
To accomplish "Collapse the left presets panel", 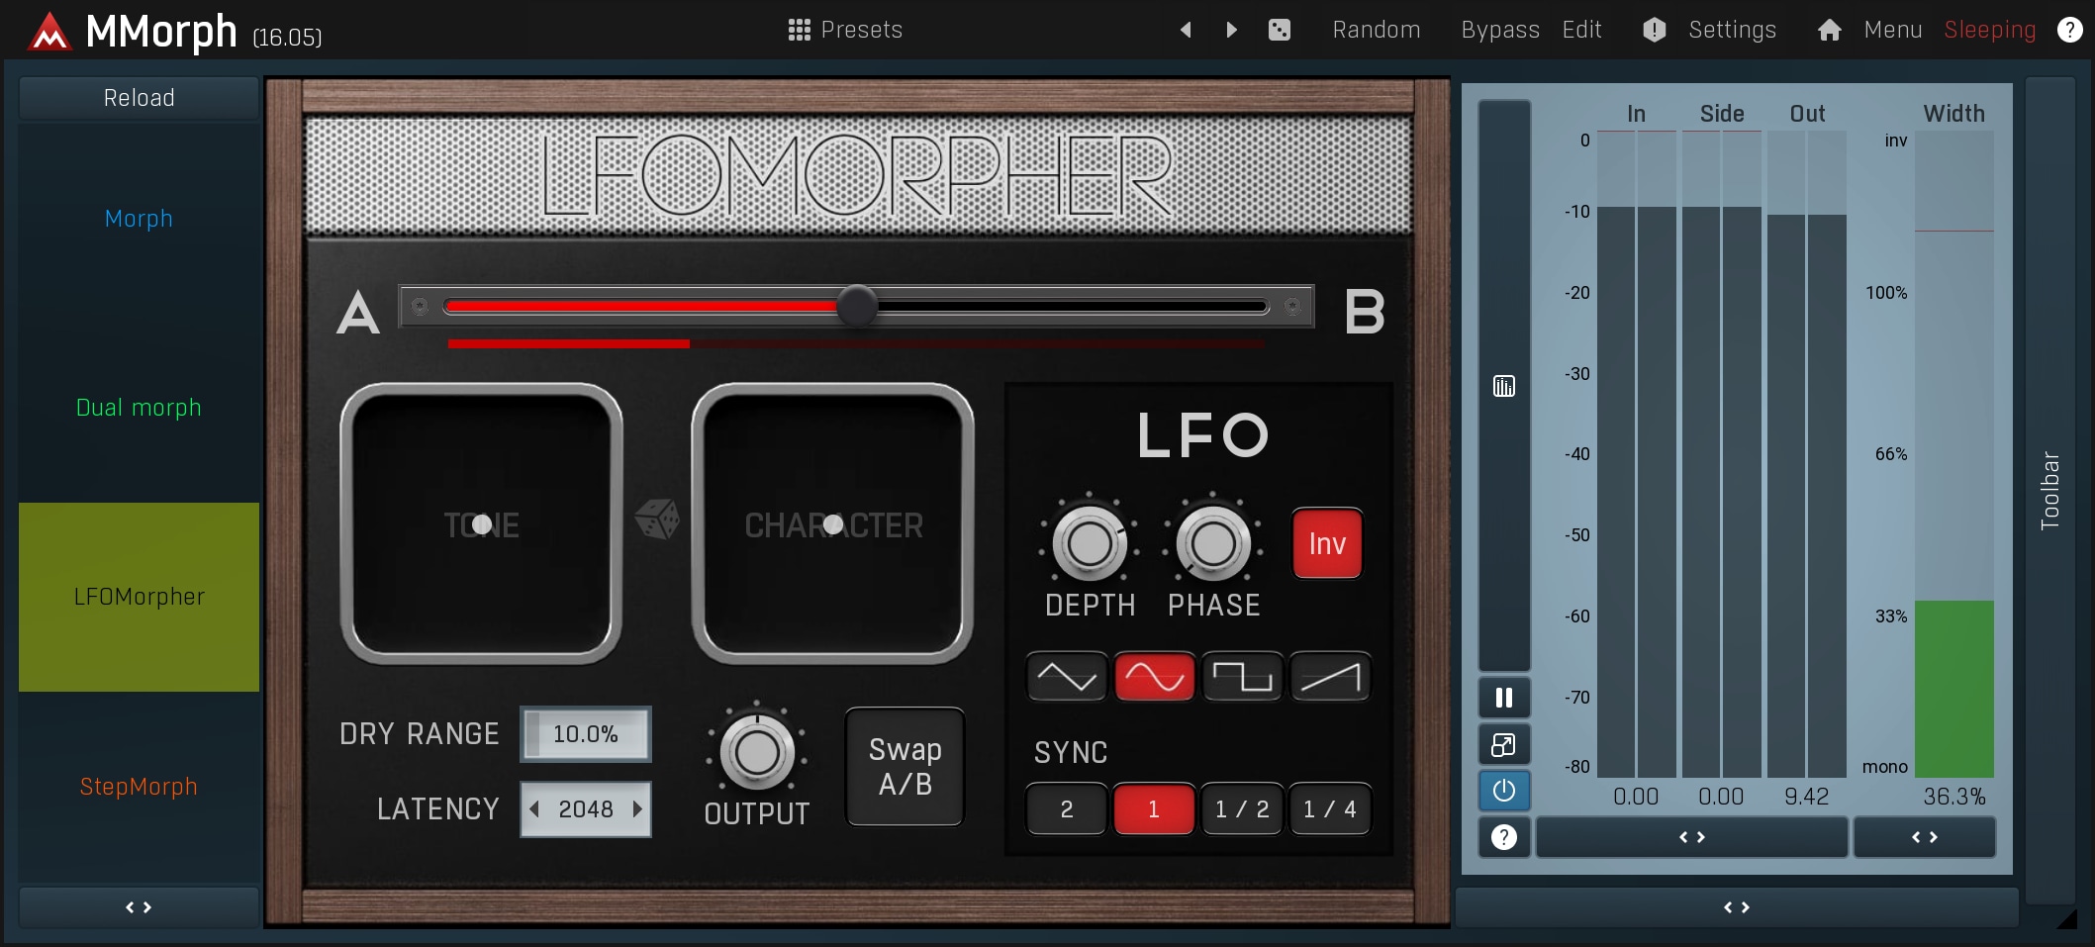I will [x=139, y=907].
